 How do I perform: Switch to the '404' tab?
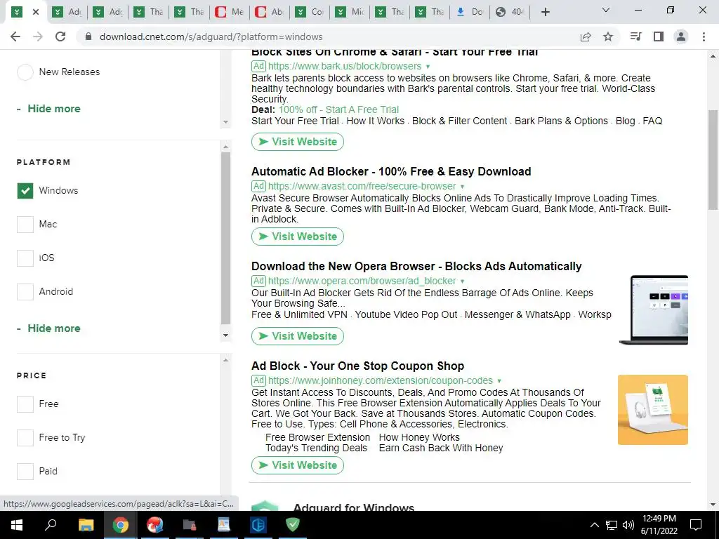click(510, 12)
